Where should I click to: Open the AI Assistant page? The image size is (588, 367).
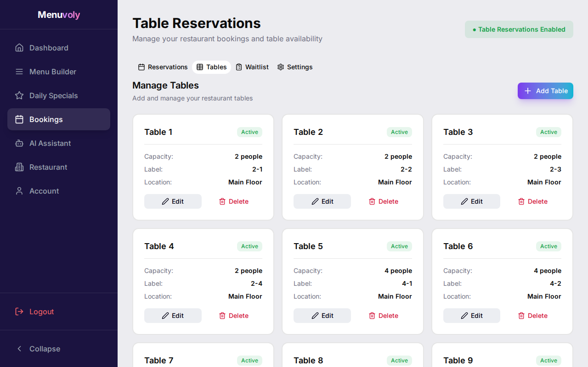(x=59, y=143)
